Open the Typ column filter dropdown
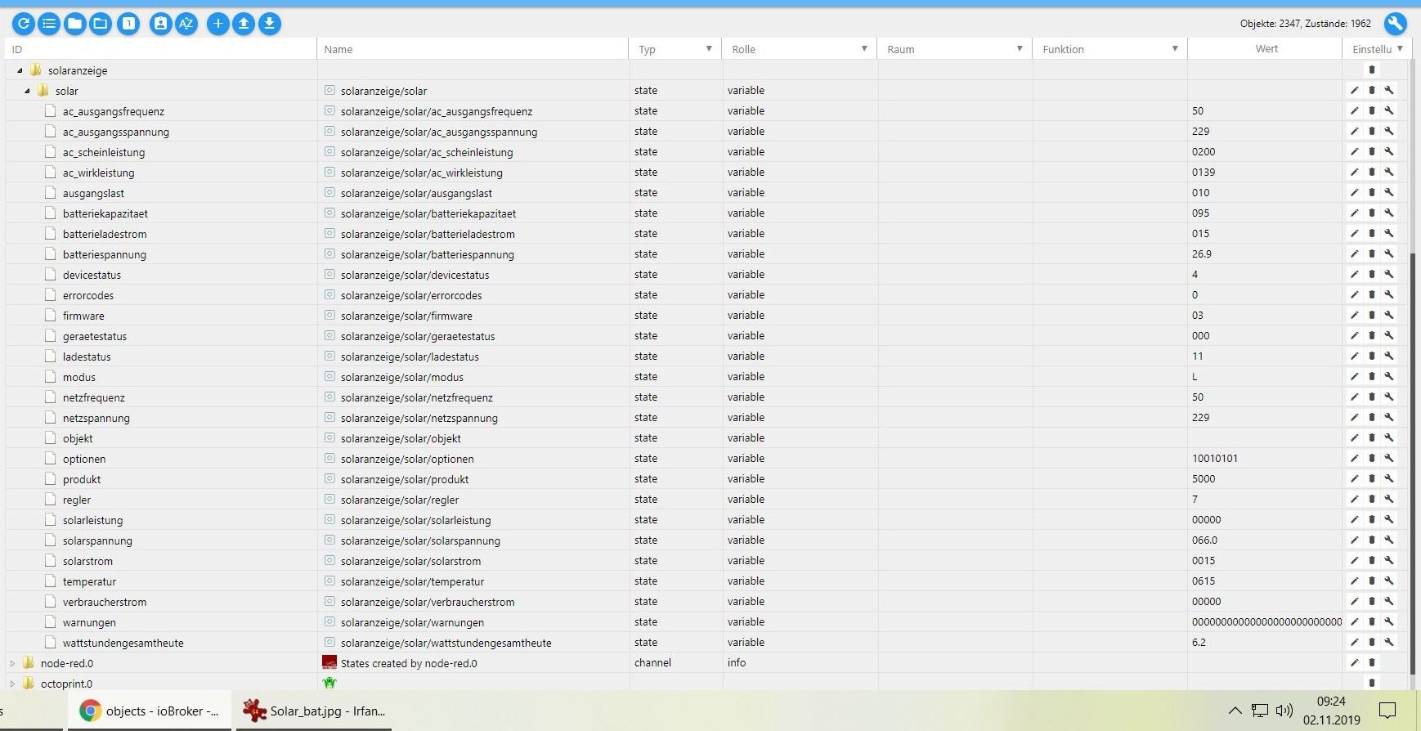The width and height of the screenshot is (1421, 731). point(709,49)
